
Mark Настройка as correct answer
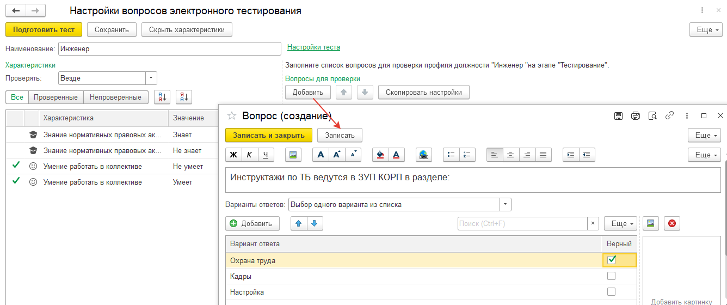pyautogui.click(x=611, y=291)
